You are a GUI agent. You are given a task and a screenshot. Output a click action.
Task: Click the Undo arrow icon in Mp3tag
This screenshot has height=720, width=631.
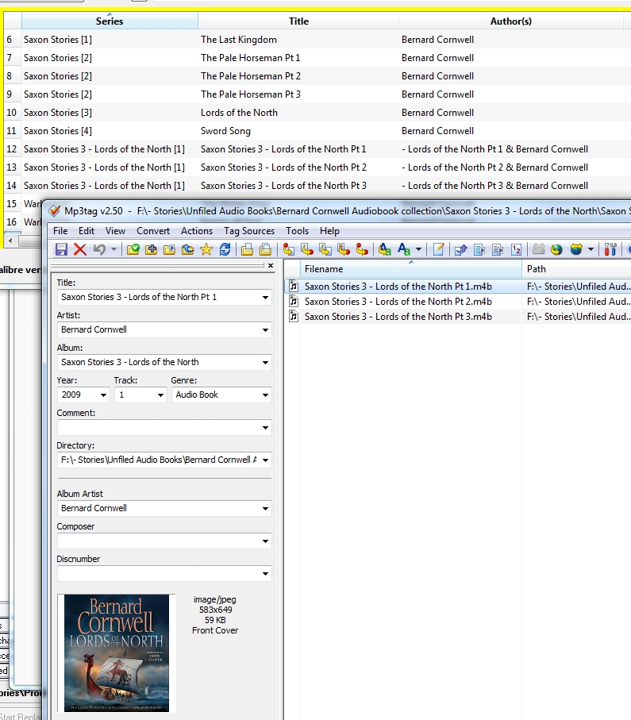pyautogui.click(x=99, y=249)
